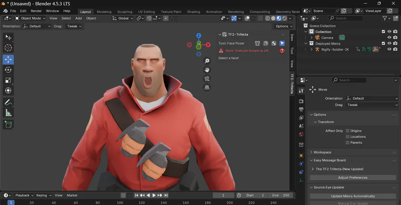Open the Edit menu
Screen dimensions: 401x205
(23, 11)
